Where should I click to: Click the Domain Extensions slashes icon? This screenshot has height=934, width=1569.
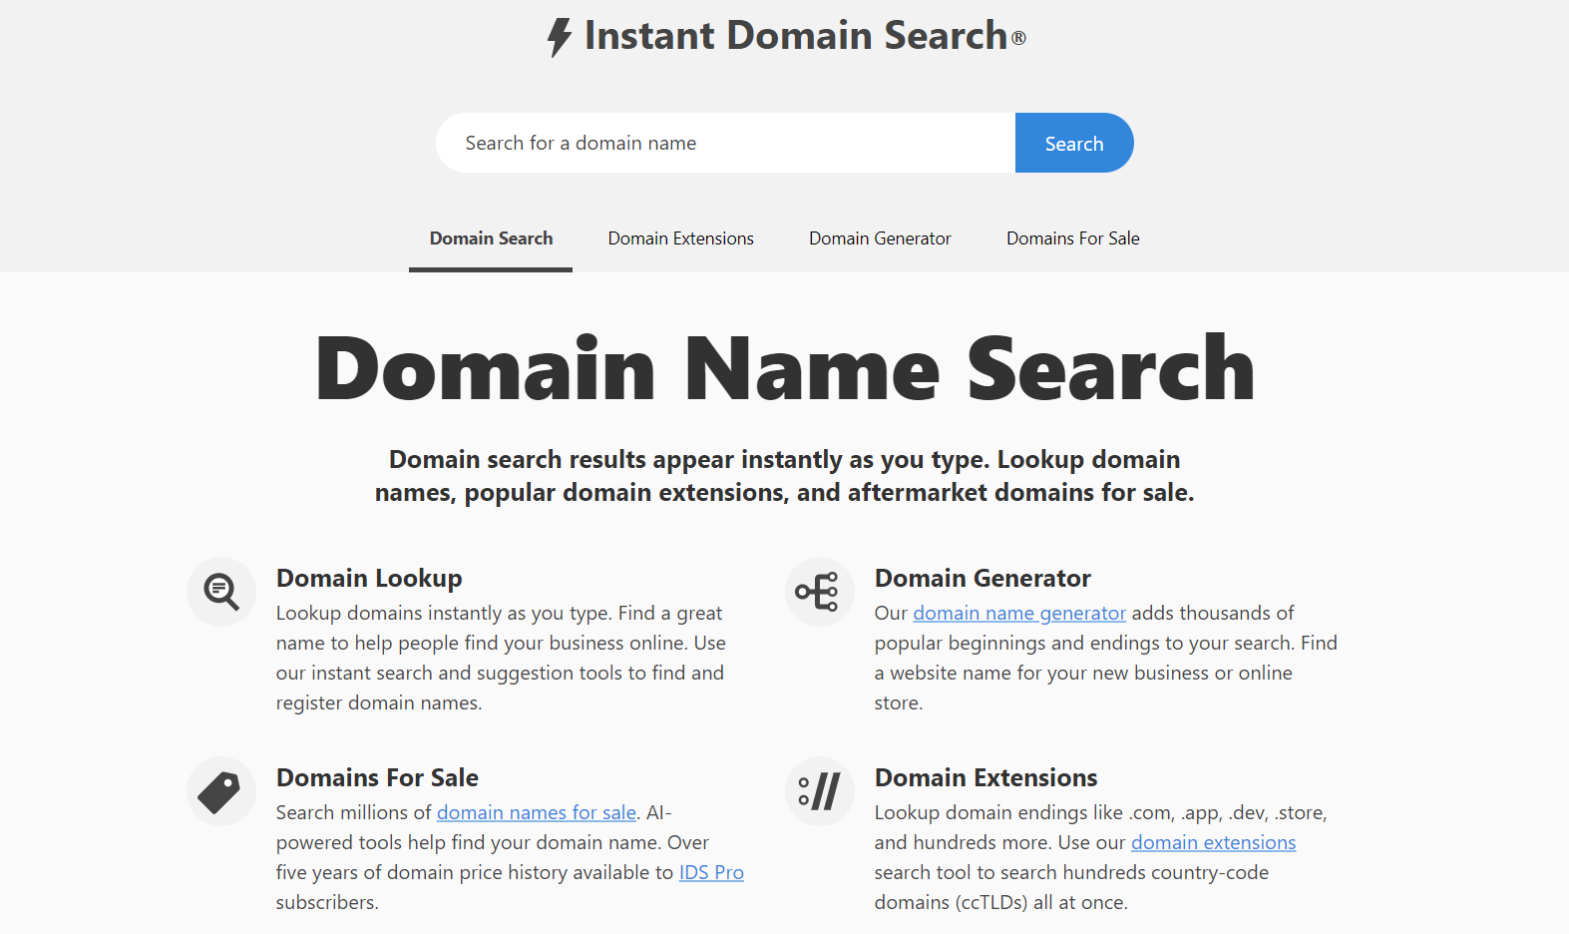click(x=820, y=791)
